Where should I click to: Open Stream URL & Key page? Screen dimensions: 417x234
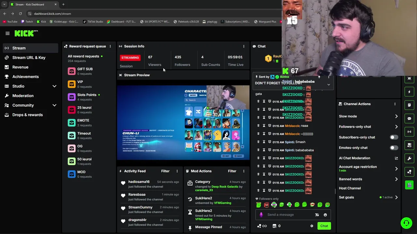tap(29, 58)
